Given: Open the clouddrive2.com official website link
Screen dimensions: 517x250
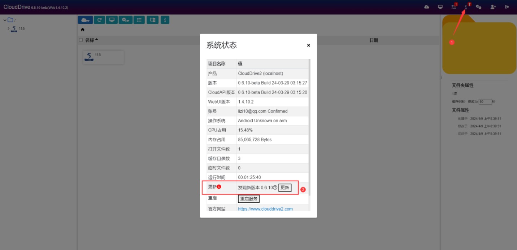Looking at the screenshot, I should point(265,209).
